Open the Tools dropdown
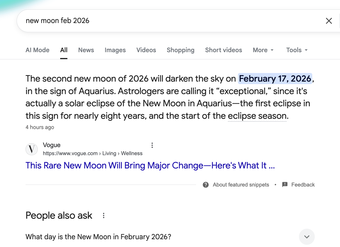This screenshot has width=340, height=247. point(297,50)
